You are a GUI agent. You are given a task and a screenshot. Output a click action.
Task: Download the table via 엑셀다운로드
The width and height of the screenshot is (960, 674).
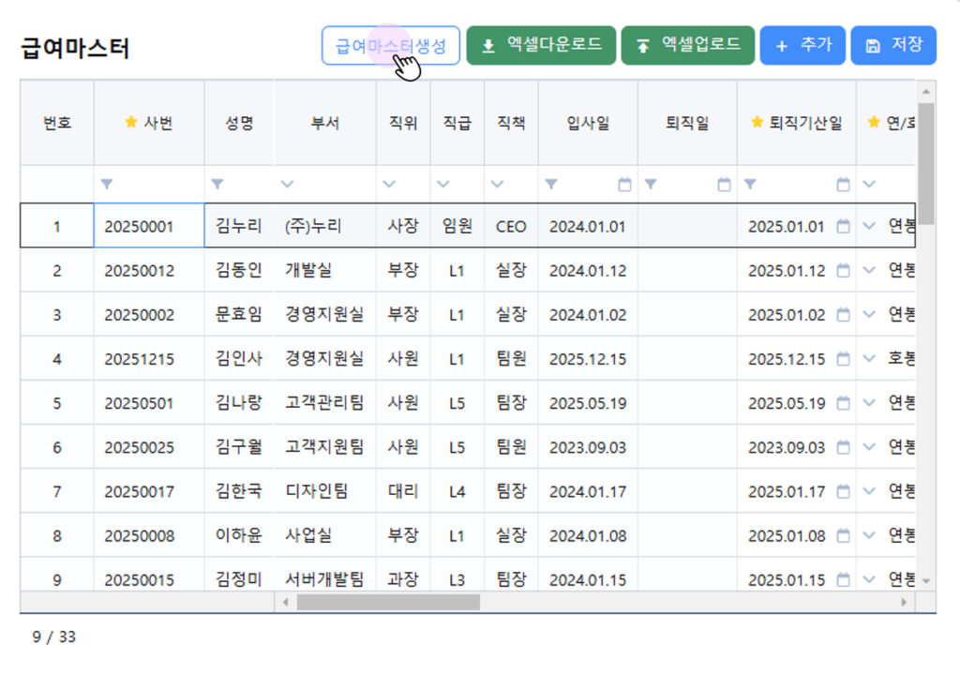coord(541,45)
